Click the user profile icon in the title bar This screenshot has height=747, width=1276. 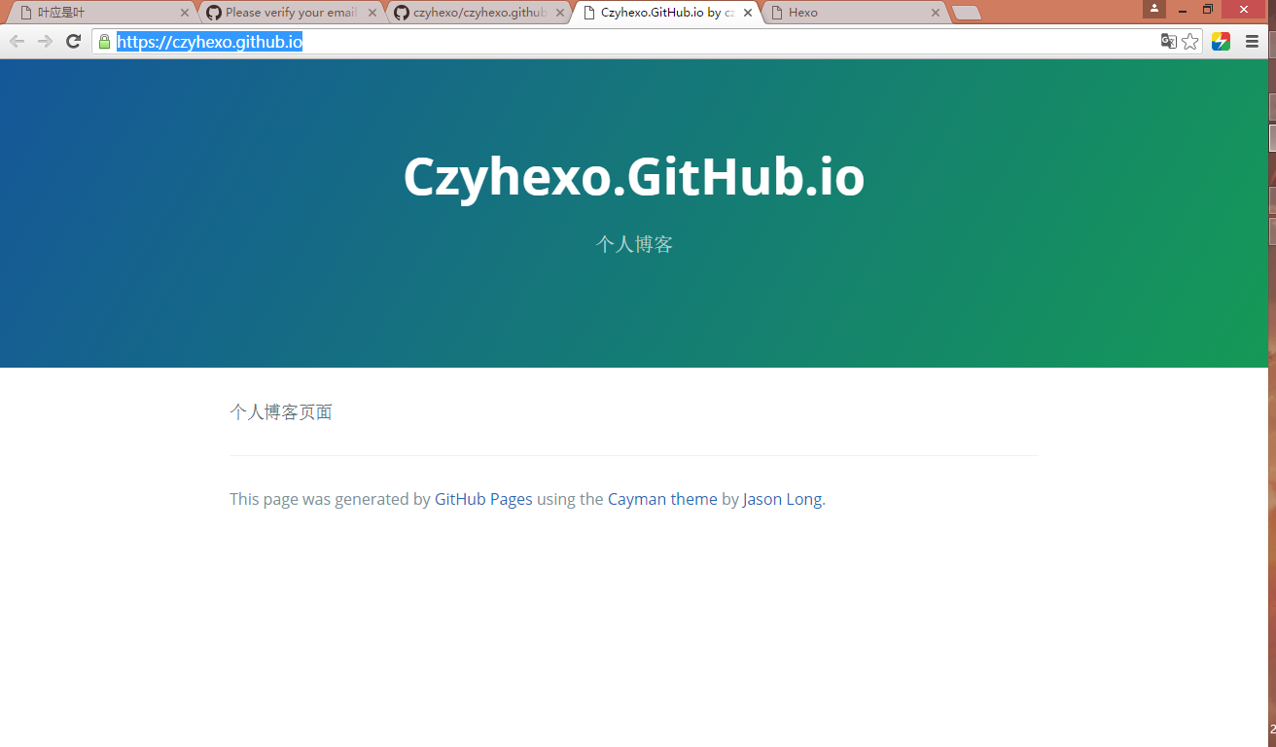coord(1154,9)
